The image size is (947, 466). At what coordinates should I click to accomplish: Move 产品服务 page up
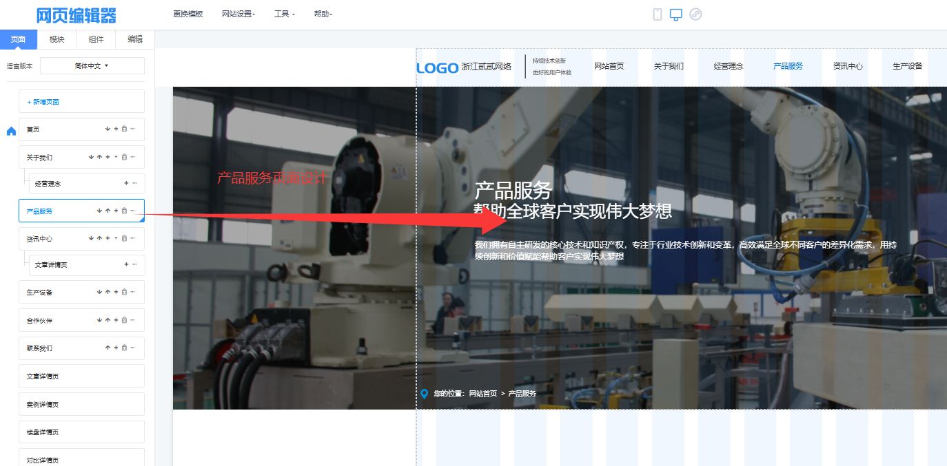coord(108,211)
